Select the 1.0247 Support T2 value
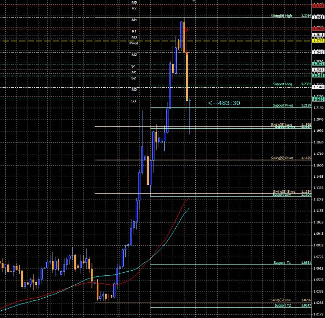Image resolution: width=325 pixels, height=318 pixels. click(x=306, y=306)
